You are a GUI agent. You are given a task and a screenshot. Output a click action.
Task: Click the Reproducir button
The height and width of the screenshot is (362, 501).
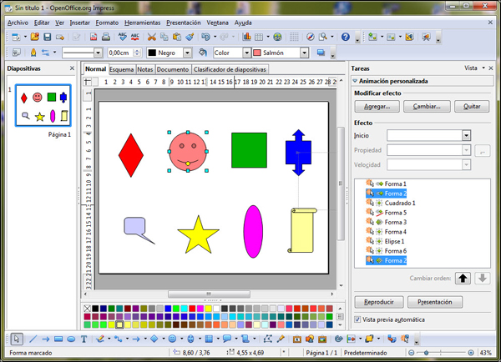pyautogui.click(x=379, y=302)
